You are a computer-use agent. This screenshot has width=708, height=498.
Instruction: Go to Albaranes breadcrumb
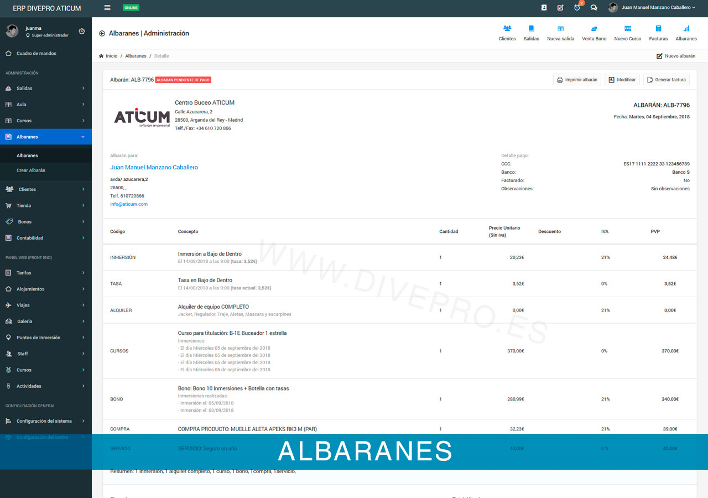pyautogui.click(x=136, y=56)
